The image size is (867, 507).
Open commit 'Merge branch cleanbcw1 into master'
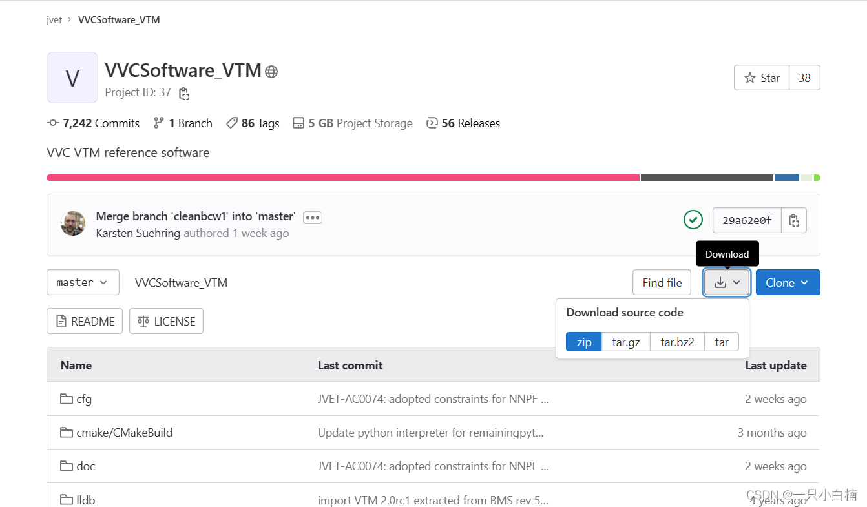coord(196,216)
